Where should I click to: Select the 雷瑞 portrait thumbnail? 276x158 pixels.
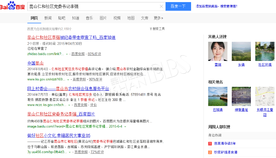tap(218, 51)
